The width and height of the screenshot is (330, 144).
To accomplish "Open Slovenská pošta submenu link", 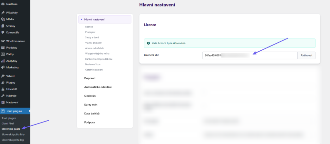I will 11,129.
